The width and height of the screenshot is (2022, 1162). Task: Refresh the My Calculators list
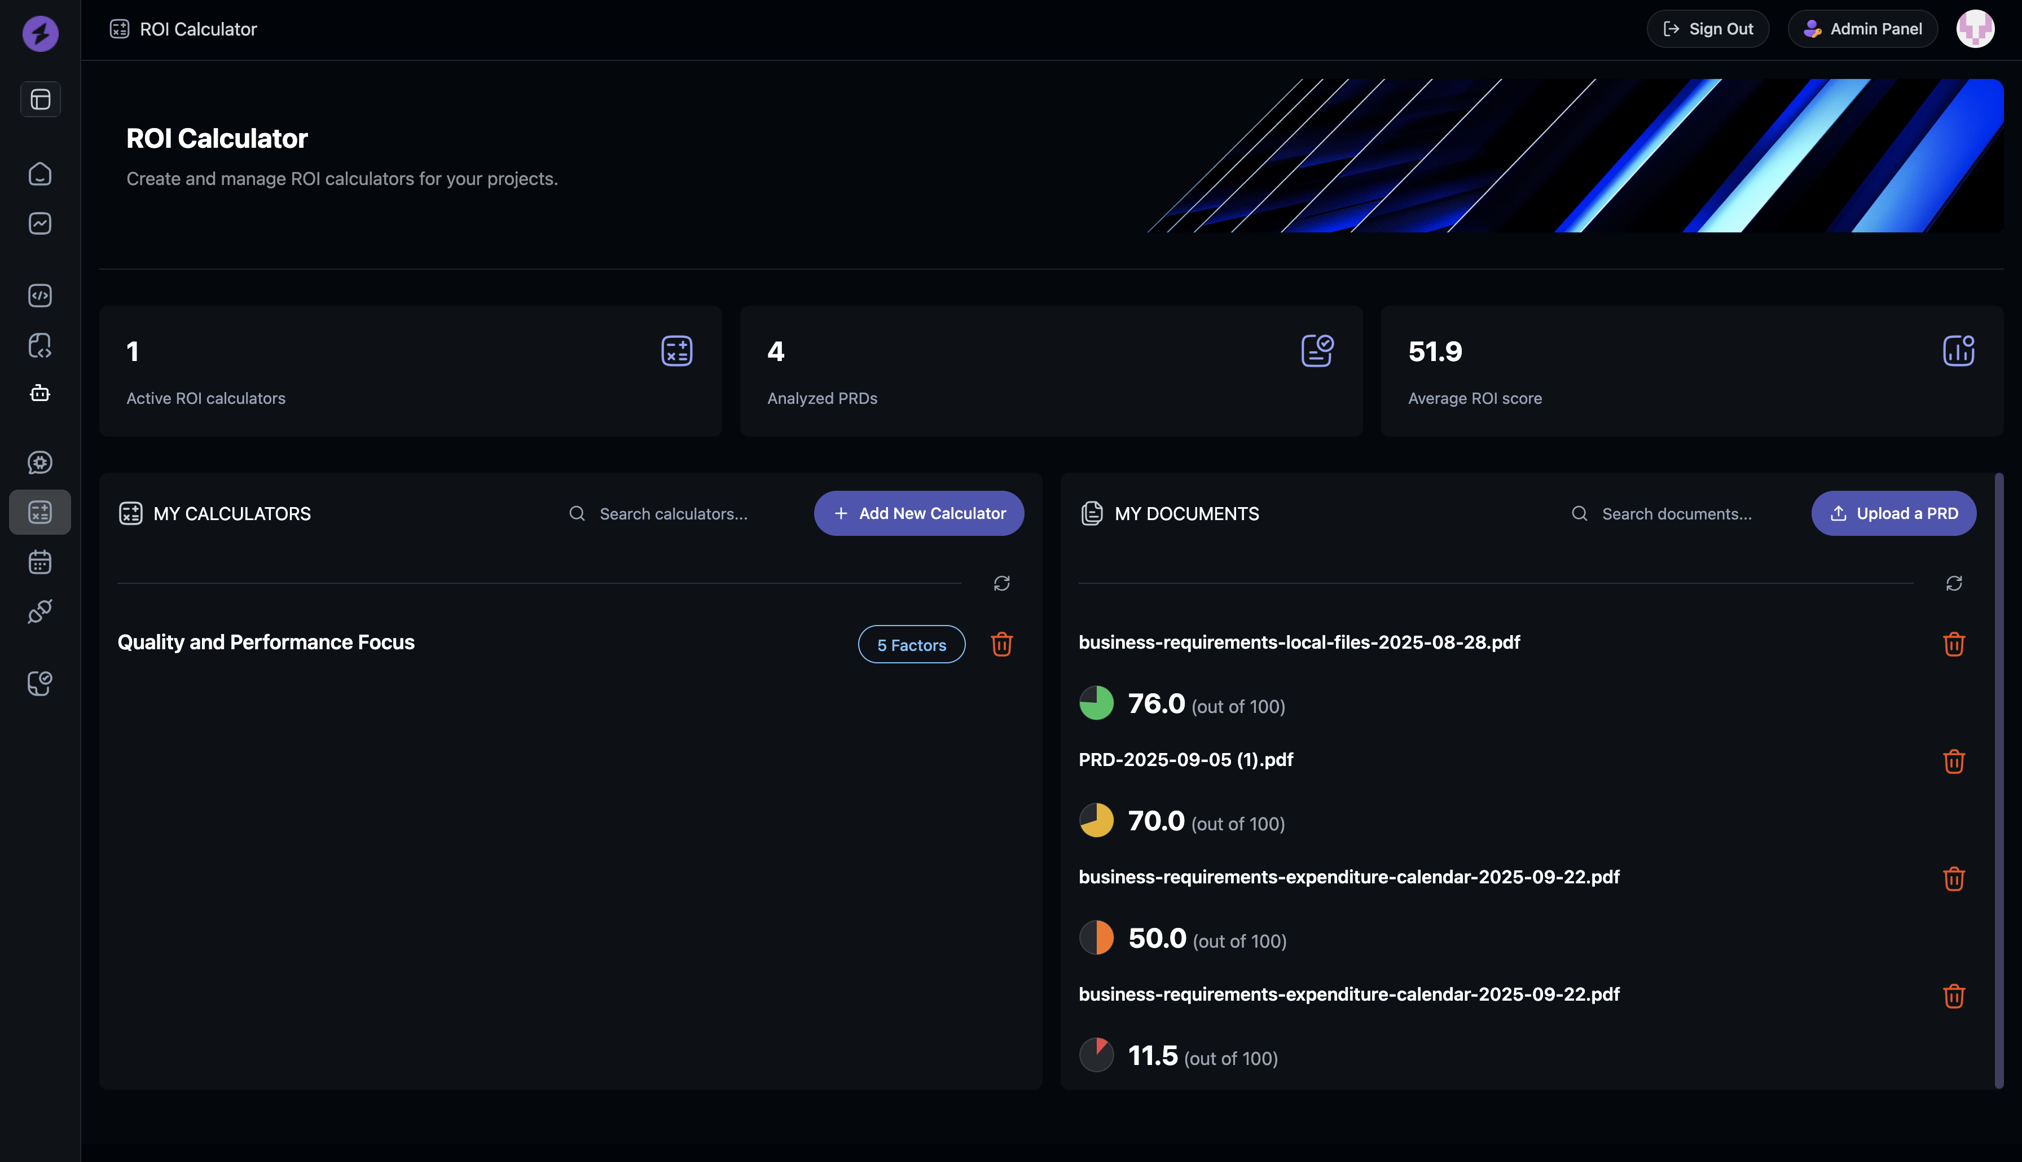click(x=1001, y=583)
